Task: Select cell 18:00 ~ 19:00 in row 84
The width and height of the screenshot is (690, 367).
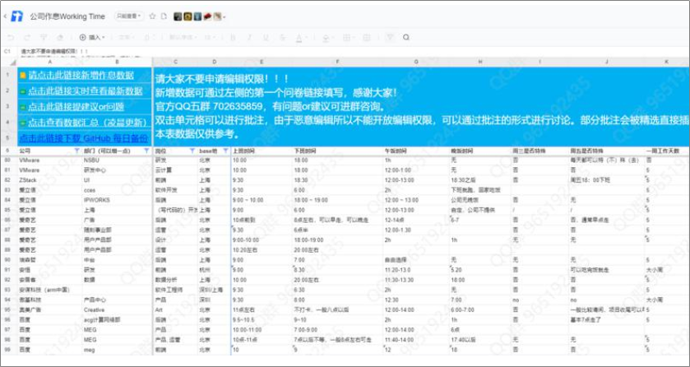Action: pyautogui.click(x=337, y=200)
